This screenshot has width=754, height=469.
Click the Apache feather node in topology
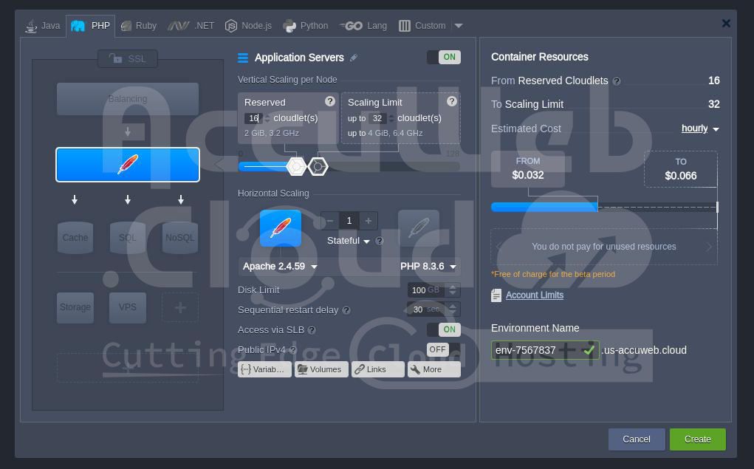coord(128,164)
